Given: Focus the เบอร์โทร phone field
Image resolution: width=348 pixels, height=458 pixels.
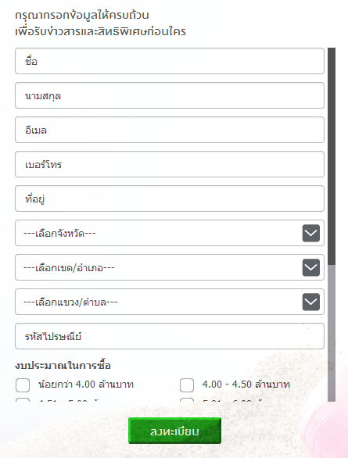Looking at the screenshot, I should pos(170,164).
